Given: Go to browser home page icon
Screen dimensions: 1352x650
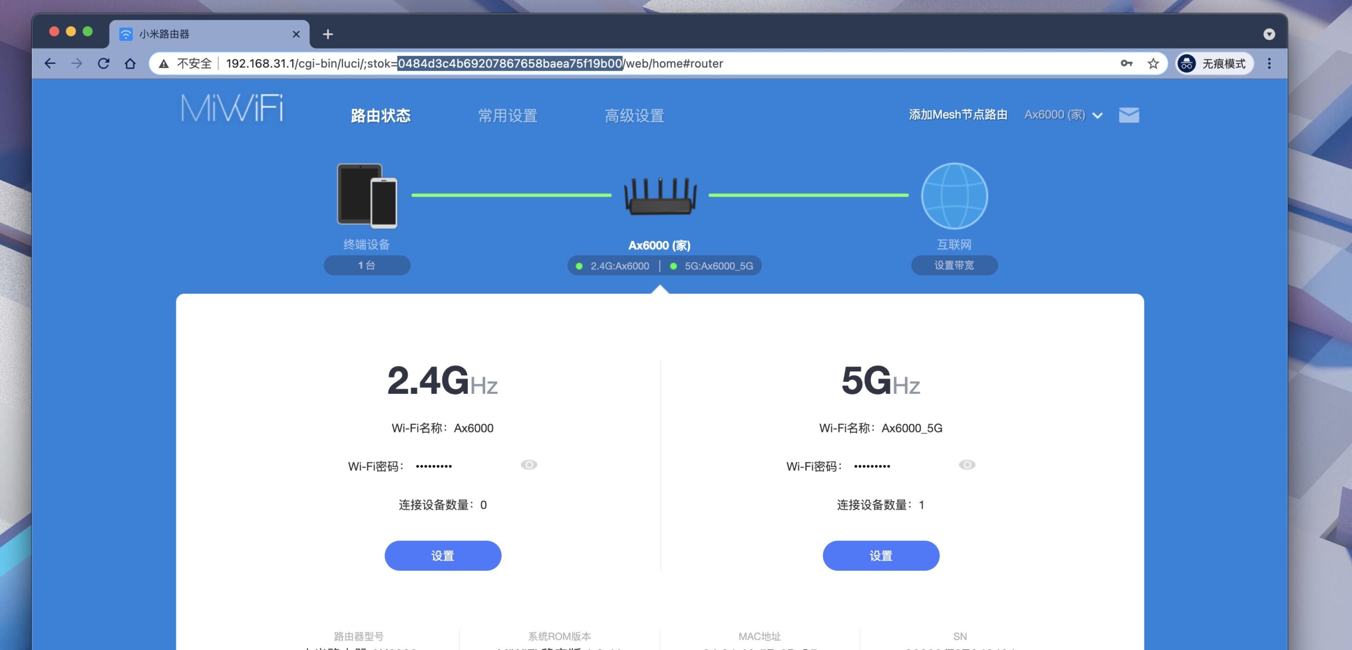Looking at the screenshot, I should [130, 63].
